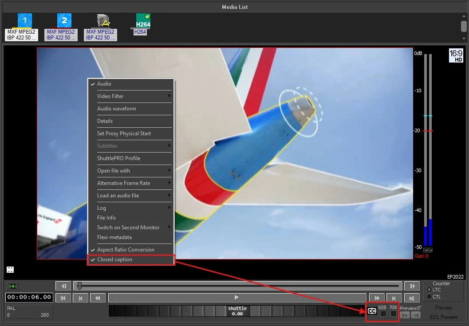Select the CTL counter radio button
The width and height of the screenshot is (469, 326).
click(x=429, y=297)
